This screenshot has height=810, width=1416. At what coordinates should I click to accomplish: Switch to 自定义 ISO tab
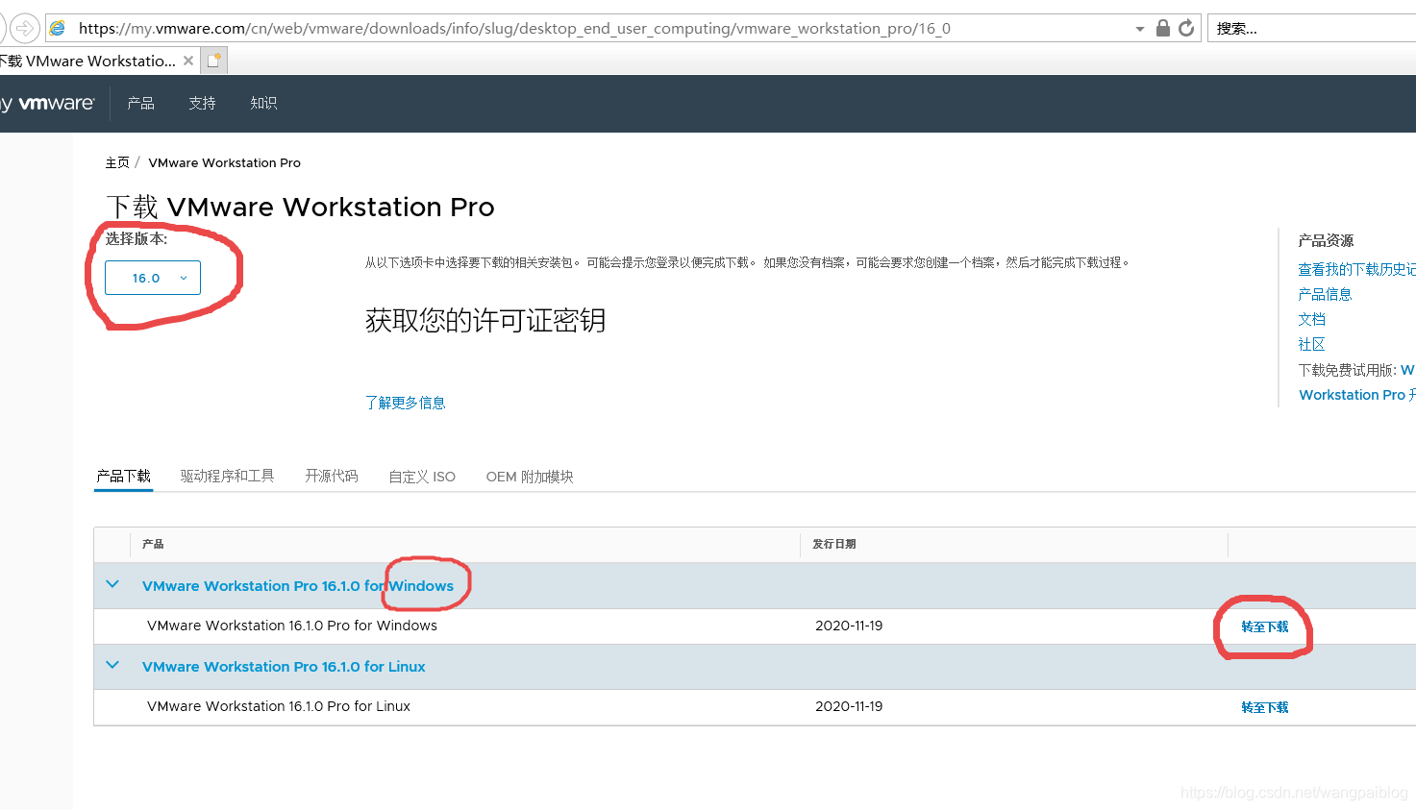pos(422,477)
